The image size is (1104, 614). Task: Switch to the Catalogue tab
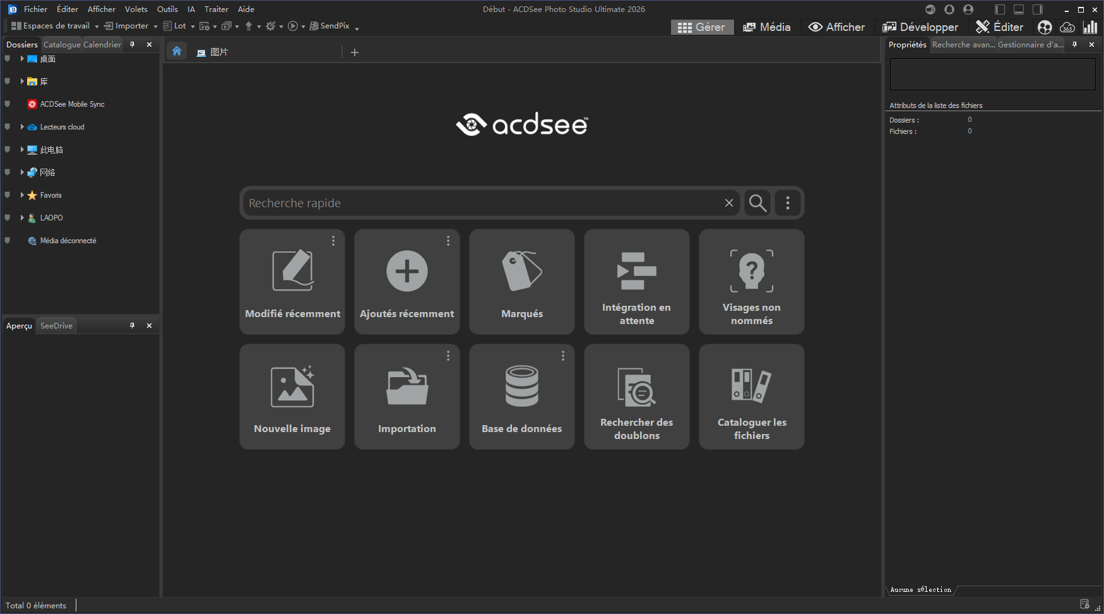[62, 44]
